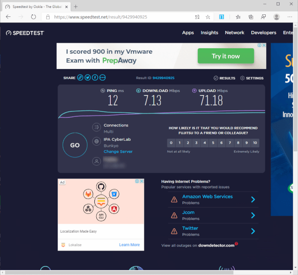The image size is (298, 275).
Task: Click the Ping clock icon
Action: click(x=103, y=91)
